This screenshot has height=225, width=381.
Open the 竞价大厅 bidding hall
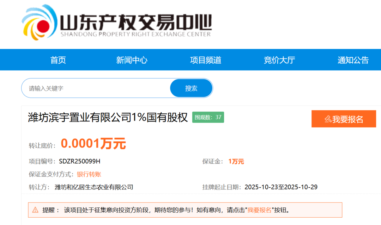(279, 60)
